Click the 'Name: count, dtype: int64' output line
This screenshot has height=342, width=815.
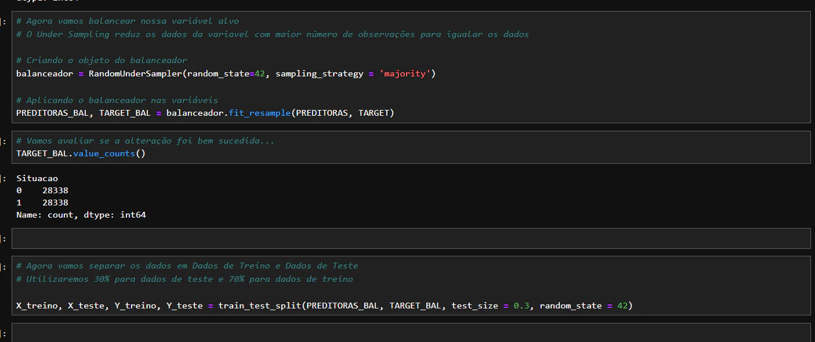coord(81,215)
